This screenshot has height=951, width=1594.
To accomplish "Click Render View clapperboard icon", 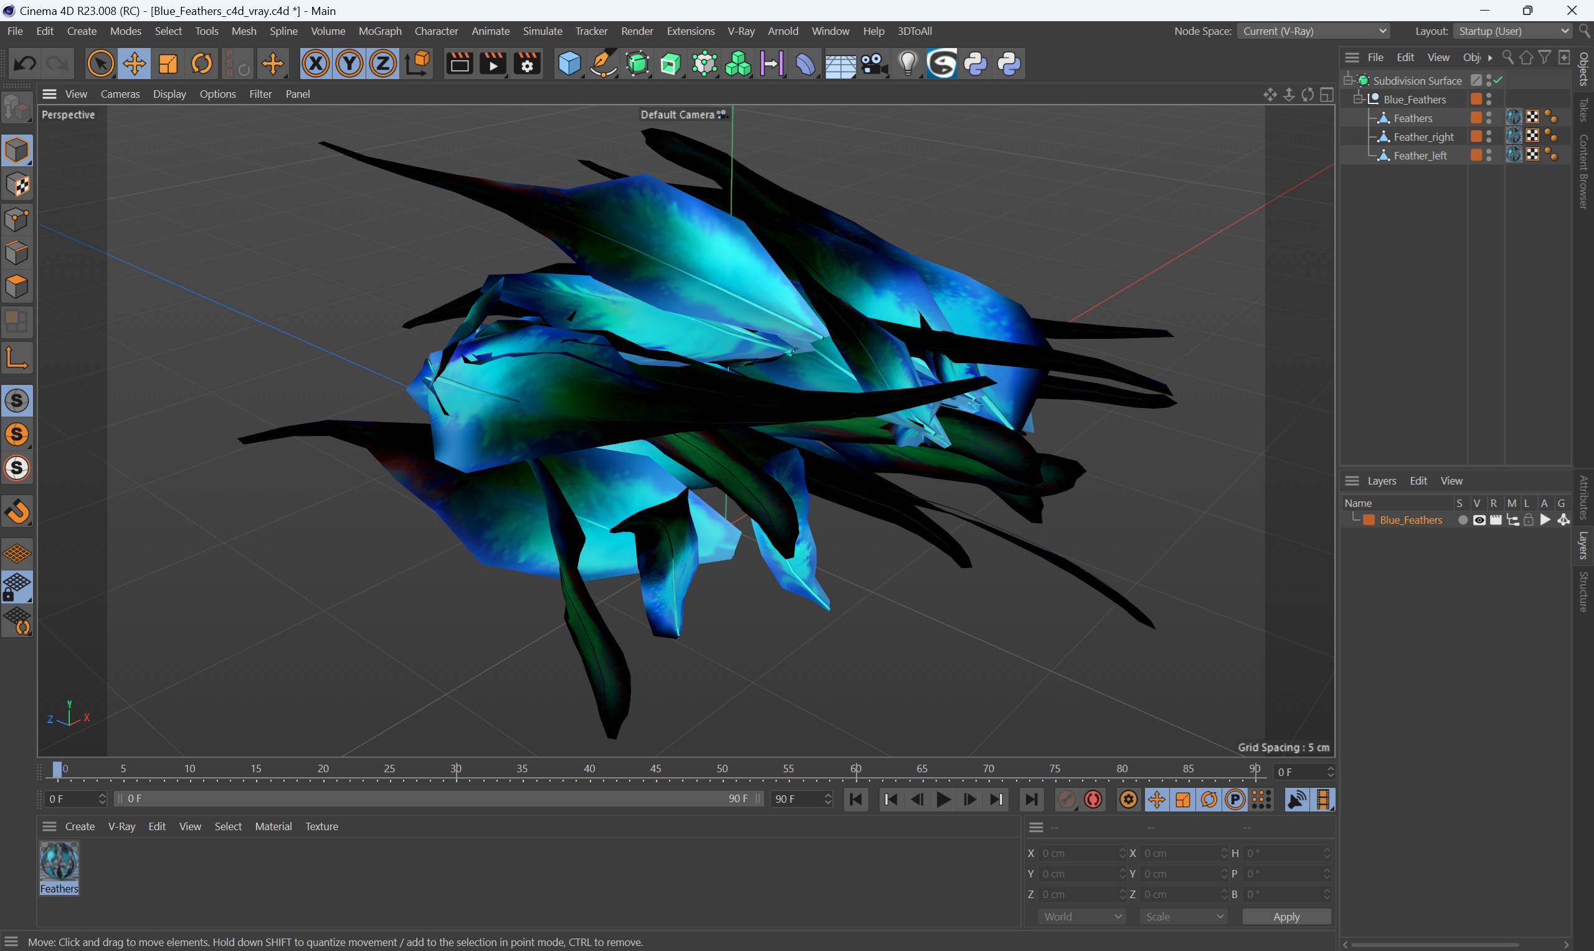I will [x=460, y=64].
